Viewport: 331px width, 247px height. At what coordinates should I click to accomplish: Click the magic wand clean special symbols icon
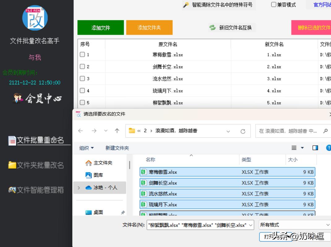tap(186, 5)
